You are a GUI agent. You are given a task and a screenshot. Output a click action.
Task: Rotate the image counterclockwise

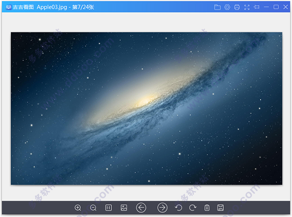(179, 207)
